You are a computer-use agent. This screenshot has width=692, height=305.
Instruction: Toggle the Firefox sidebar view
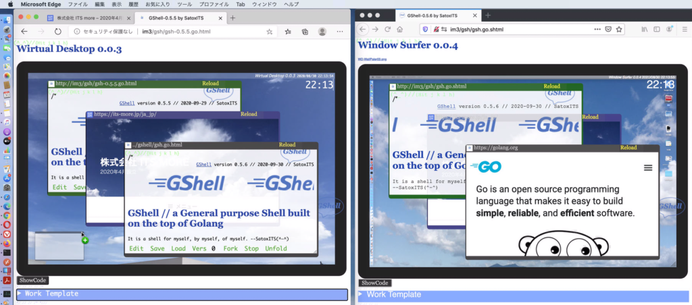point(658,29)
